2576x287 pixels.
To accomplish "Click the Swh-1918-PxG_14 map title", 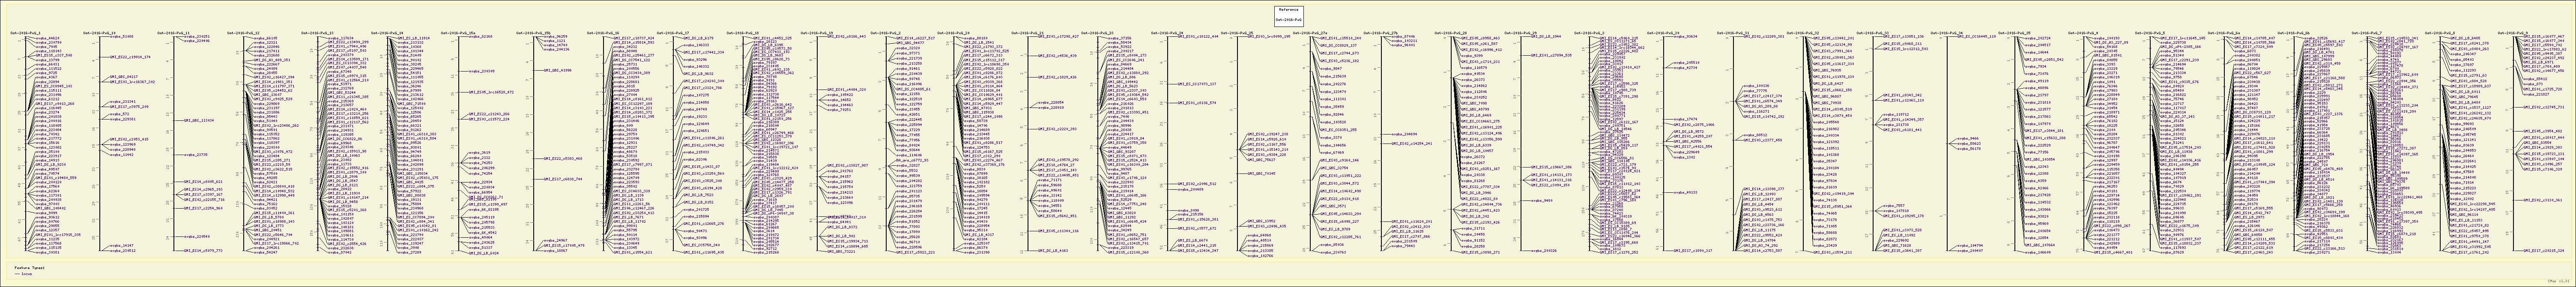I will pyautogui.click(x=388, y=33).
